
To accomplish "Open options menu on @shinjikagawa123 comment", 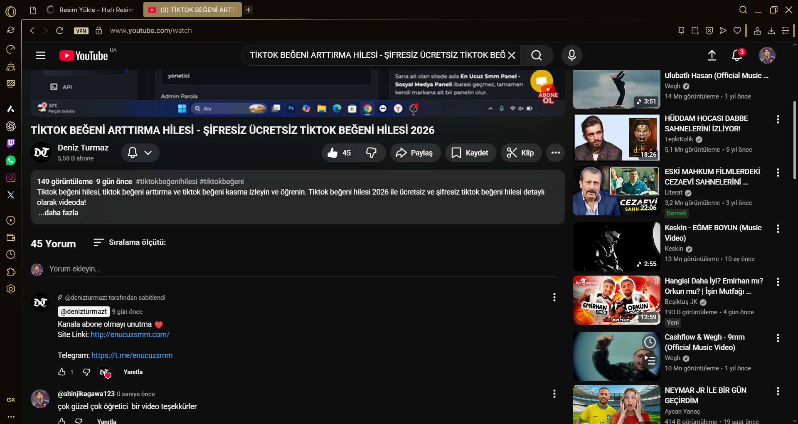I will (554, 394).
